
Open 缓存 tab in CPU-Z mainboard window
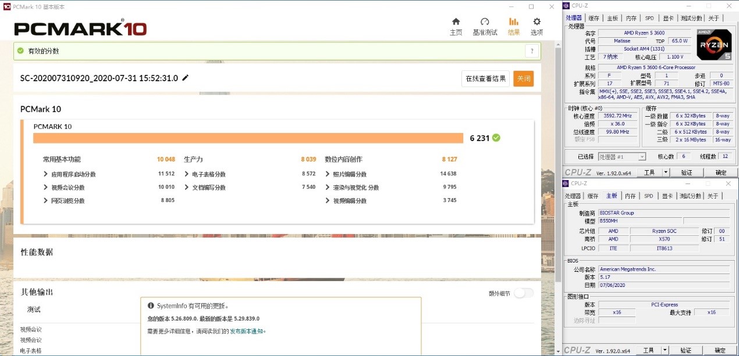point(593,196)
